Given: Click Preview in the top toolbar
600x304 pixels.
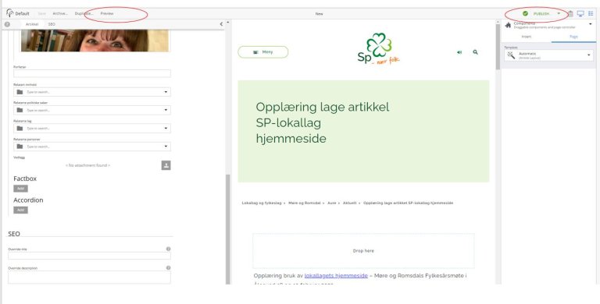Looking at the screenshot, I should coord(107,13).
